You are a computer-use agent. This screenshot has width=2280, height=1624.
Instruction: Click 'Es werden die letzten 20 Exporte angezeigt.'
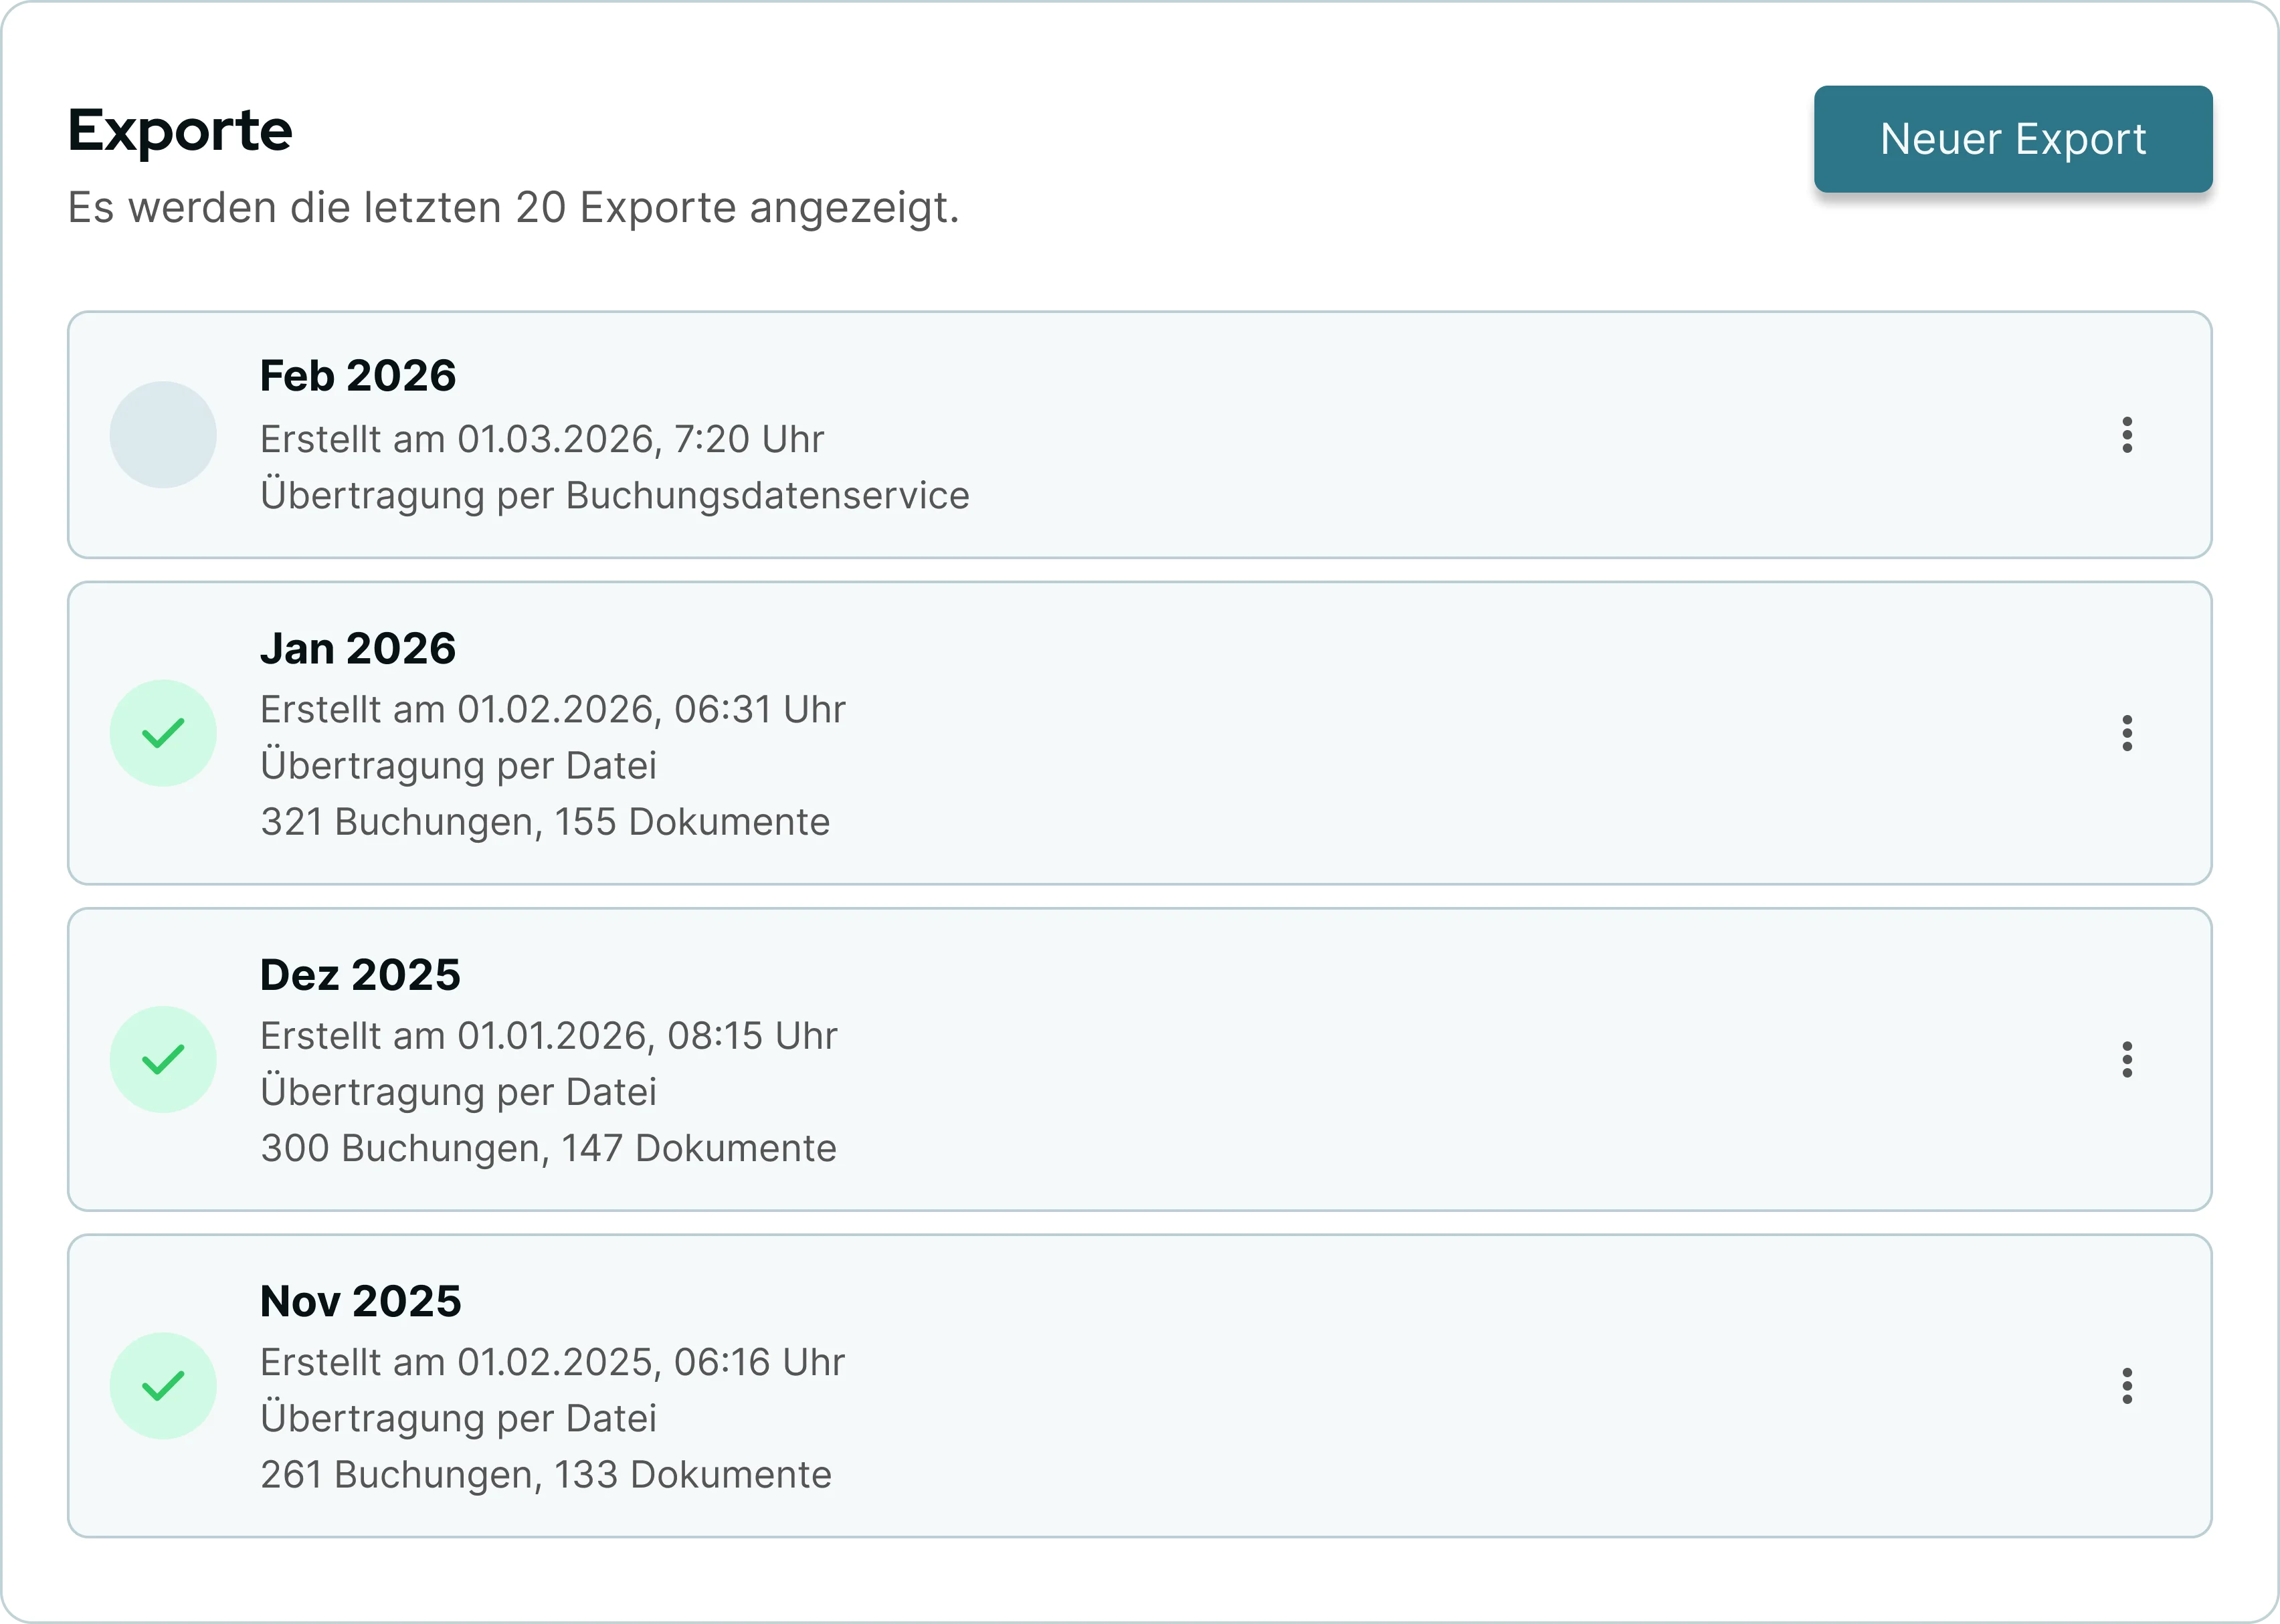(513, 208)
